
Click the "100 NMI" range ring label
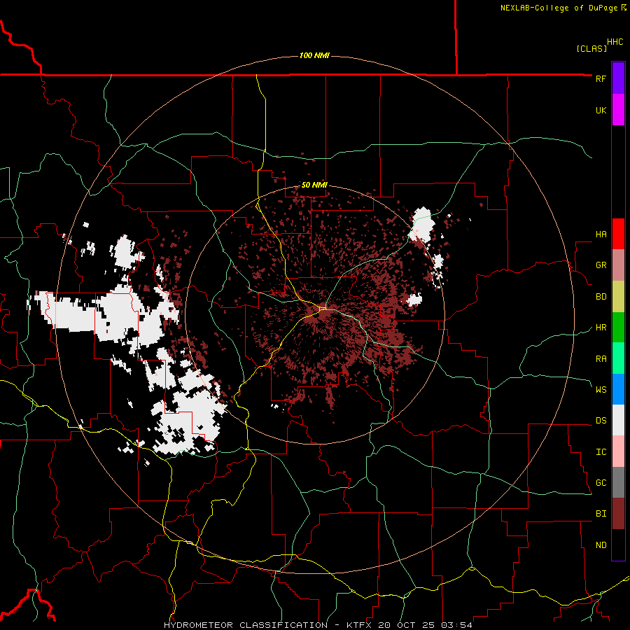314,55
